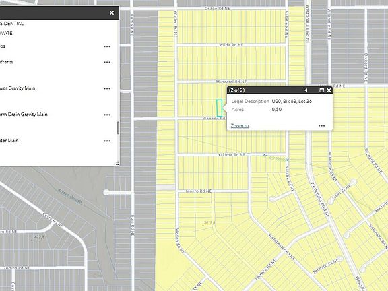Screen dimensions: 388x291
Task: Click the Muscatel Rd NE street label
Action: (x=231, y=82)
